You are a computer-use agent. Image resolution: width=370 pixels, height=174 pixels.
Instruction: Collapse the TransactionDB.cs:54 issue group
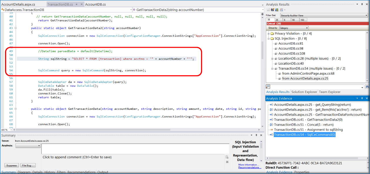pyautogui.click(x=272, y=68)
